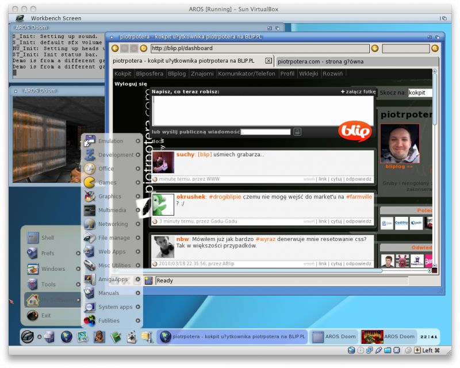Viewport: 460px width, 368px height.
Task: Click the VirtualBox USB status icon
Action: (378, 350)
